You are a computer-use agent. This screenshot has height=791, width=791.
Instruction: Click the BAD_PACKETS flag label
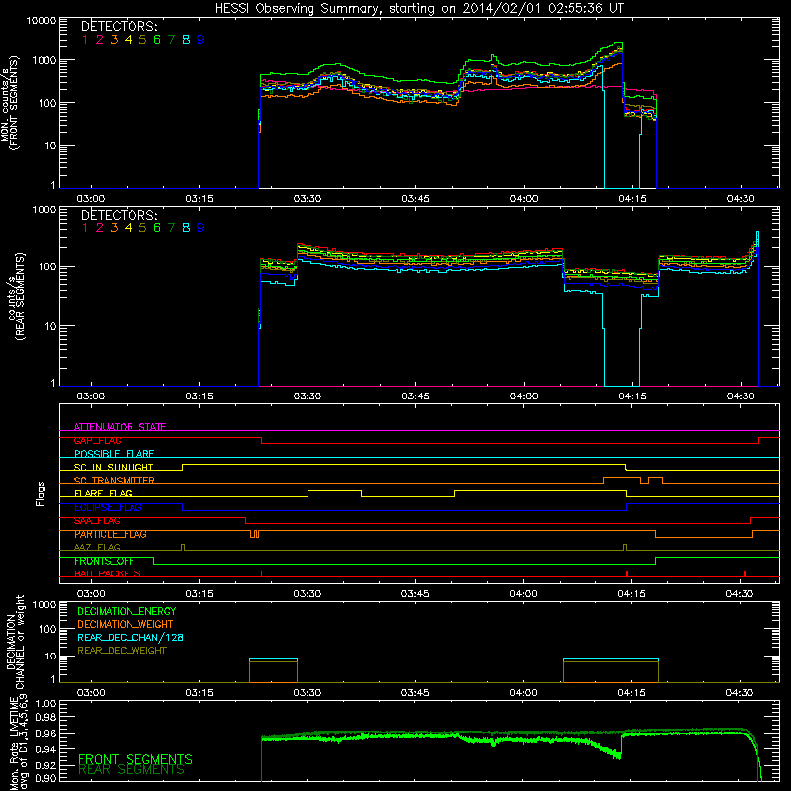[x=108, y=574]
